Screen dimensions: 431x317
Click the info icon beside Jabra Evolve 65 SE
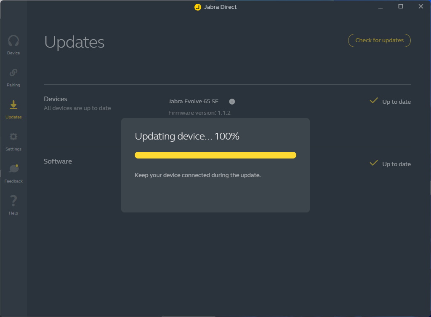coord(232,102)
